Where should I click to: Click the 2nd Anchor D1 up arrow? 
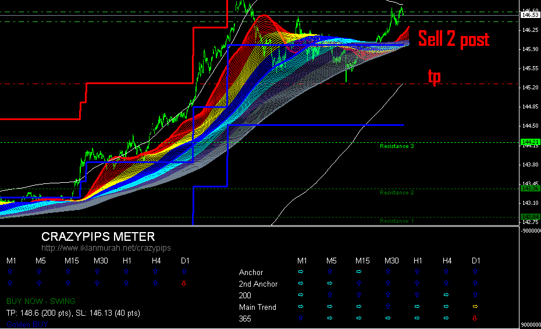point(475,283)
